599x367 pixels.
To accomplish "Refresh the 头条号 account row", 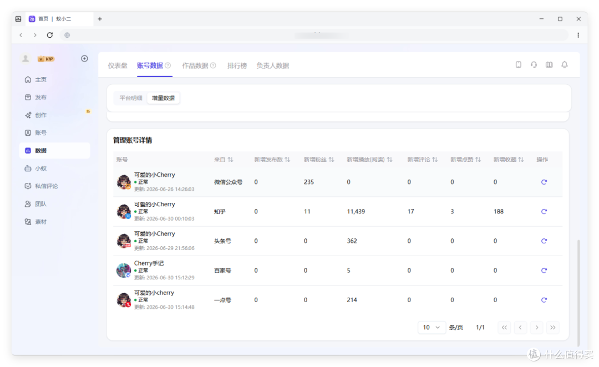I will click(x=544, y=241).
